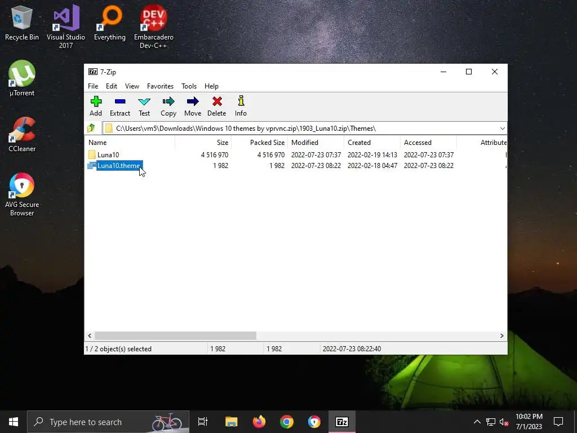577x433 pixels.
Task: Go up one folder level
Action: click(x=91, y=128)
